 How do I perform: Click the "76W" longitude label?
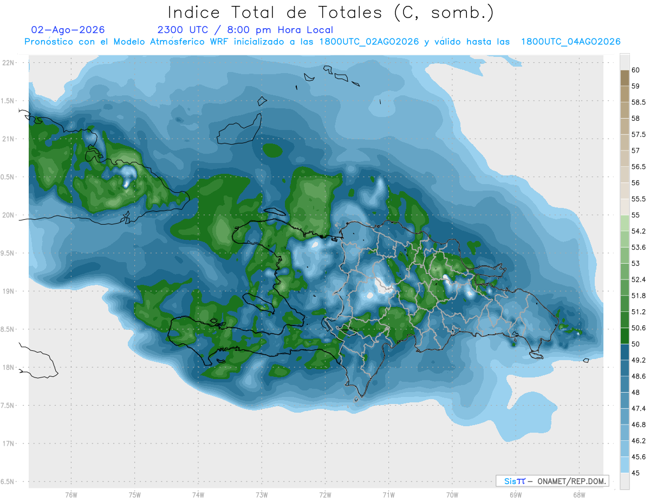click(x=71, y=495)
